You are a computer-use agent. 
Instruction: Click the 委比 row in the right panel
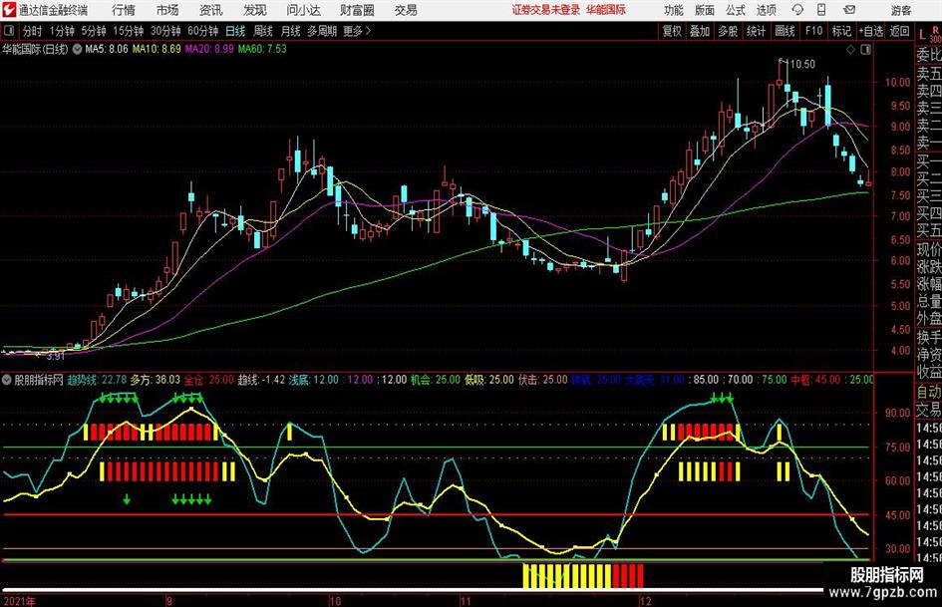(929, 55)
